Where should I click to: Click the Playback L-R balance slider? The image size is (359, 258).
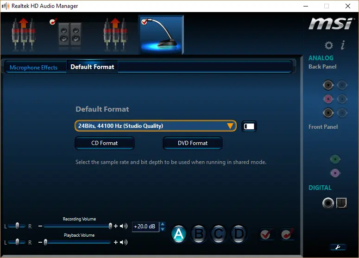pos(17,242)
